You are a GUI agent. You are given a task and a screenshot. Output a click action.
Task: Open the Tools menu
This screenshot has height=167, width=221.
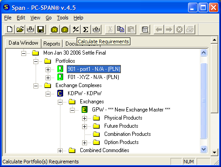tap(63, 18)
